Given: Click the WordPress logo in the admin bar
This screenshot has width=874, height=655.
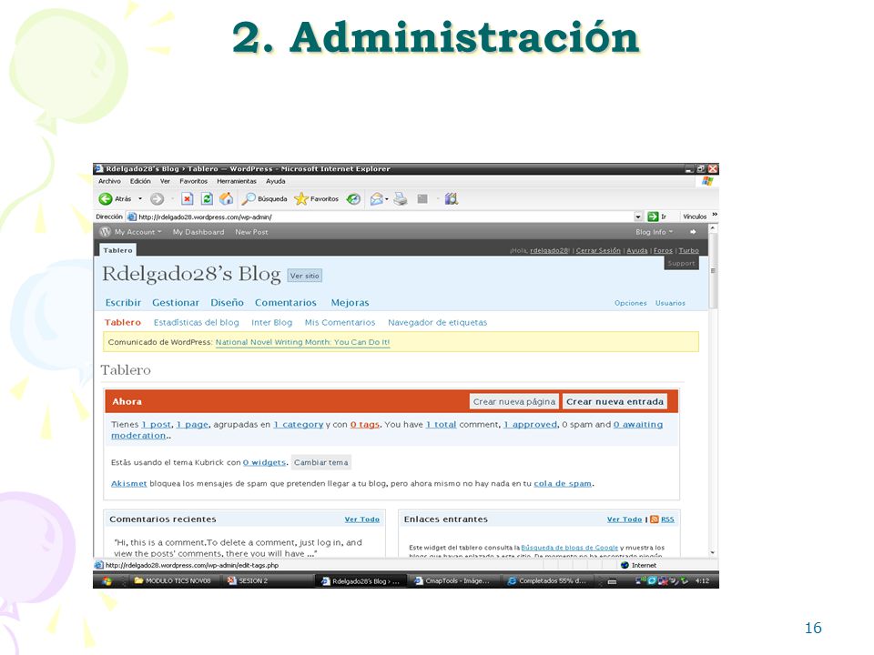Looking at the screenshot, I should (105, 232).
